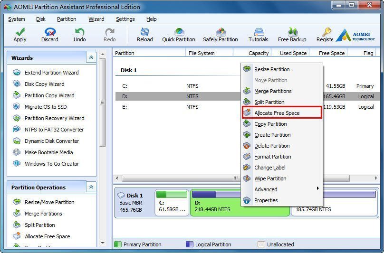The width and height of the screenshot is (384, 253).
Task: Click partition list left scroll arrow
Action: click(x=117, y=178)
